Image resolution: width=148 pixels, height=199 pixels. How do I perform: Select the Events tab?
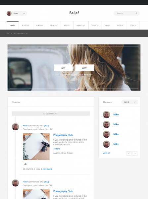(x=95, y=26)
